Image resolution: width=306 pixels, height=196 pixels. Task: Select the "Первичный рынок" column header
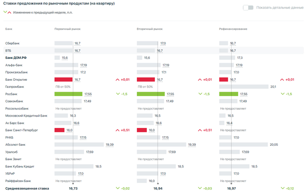pos(67,29)
